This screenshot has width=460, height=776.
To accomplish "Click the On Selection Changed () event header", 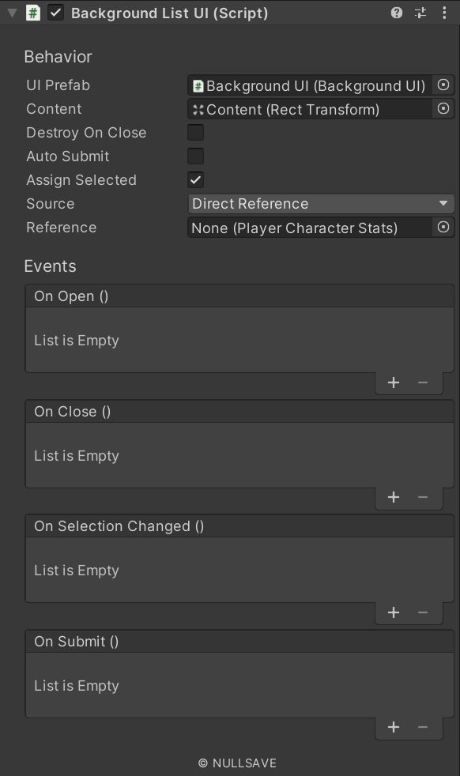I will (239, 526).
